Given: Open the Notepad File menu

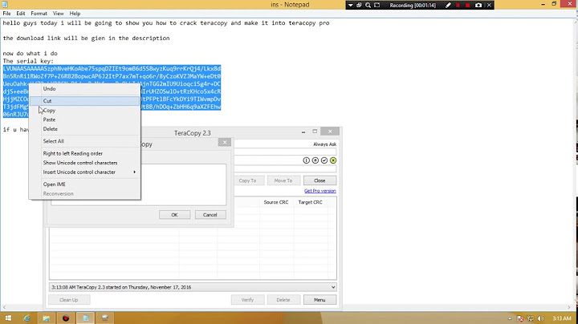Looking at the screenshot, I should coord(6,14).
